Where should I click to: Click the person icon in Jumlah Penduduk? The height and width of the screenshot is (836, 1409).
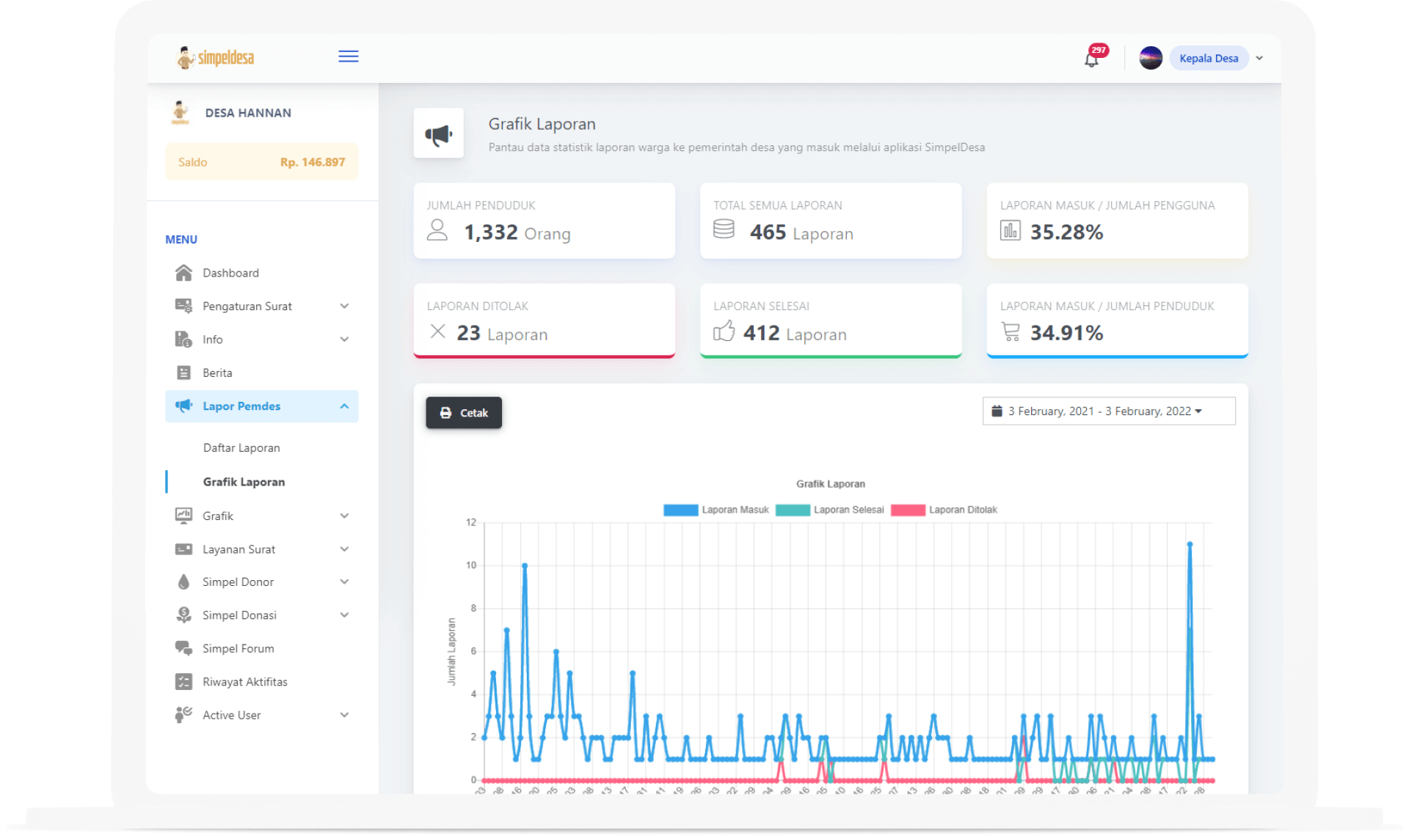pos(437,230)
